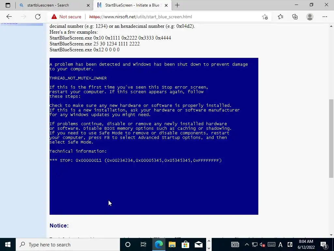Viewport: 334px width, 251px height.
Task: Click the IME mode tray icon
Action: pyautogui.click(x=290, y=244)
